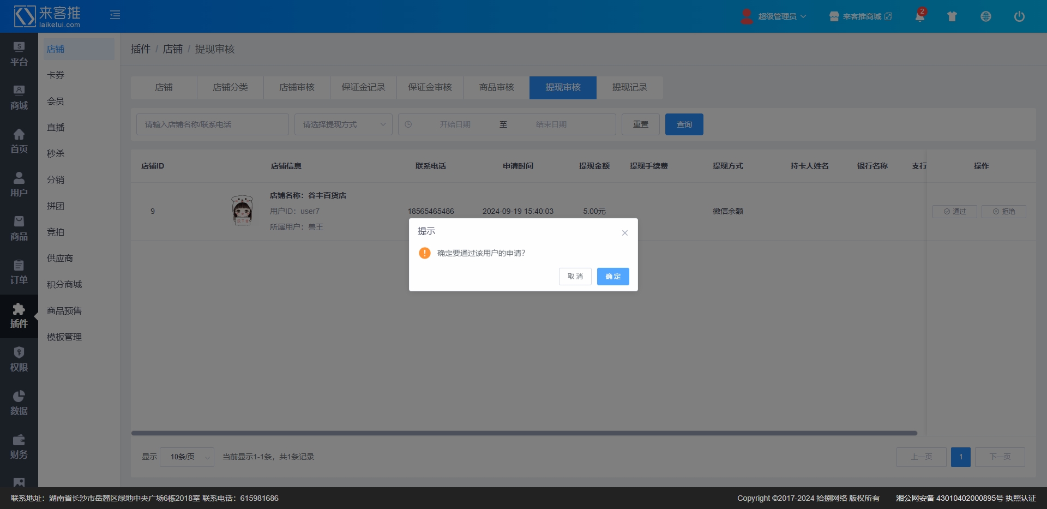Open the 10条/页 page size dropdown
The height and width of the screenshot is (509, 1047).
coord(187,457)
